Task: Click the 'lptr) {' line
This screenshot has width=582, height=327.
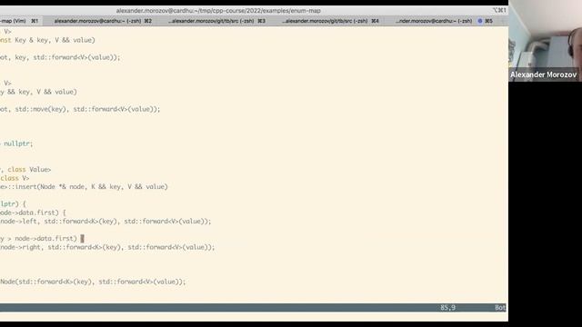Action: [x=14, y=203]
